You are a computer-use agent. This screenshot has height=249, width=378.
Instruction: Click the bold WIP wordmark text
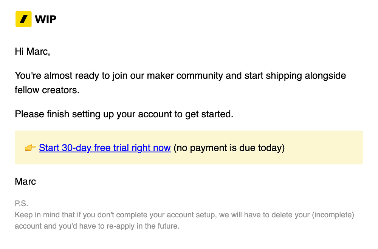point(46,19)
